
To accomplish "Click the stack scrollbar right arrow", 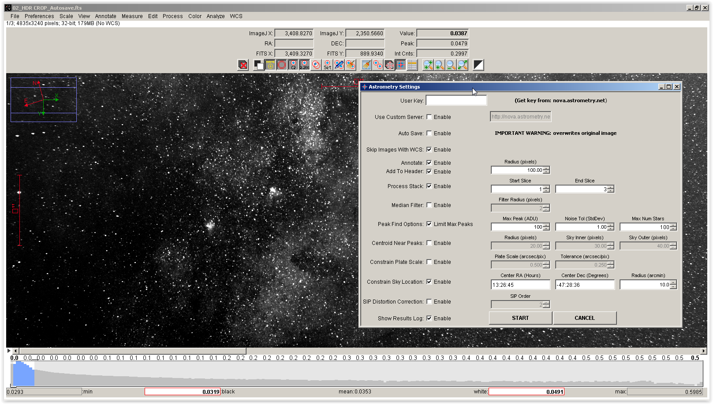I will 703,351.
